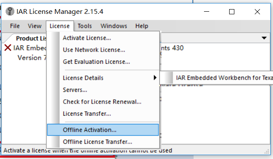Close the open License menu tab

coord(59,26)
